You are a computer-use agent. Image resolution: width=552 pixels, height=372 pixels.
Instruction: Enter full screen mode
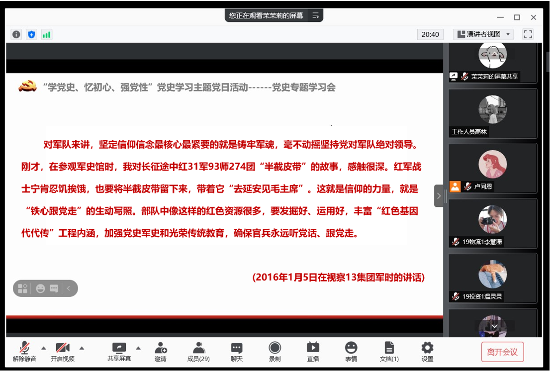coord(528,34)
